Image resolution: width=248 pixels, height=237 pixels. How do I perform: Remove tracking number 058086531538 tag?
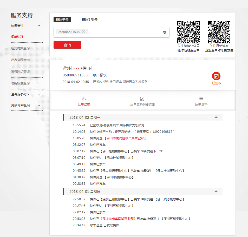pyautogui.click(x=83, y=32)
